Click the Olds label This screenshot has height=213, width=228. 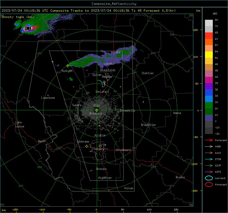click(x=97, y=106)
